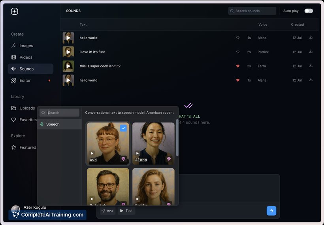Viewport: 324px width, 225px height.
Task: Play 'this is super cool! isn't it?' sound
Action: pos(68,66)
